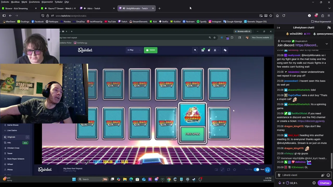Open the bits and channel points balance
The height and width of the screenshot is (187, 333).
(x=288, y=183)
